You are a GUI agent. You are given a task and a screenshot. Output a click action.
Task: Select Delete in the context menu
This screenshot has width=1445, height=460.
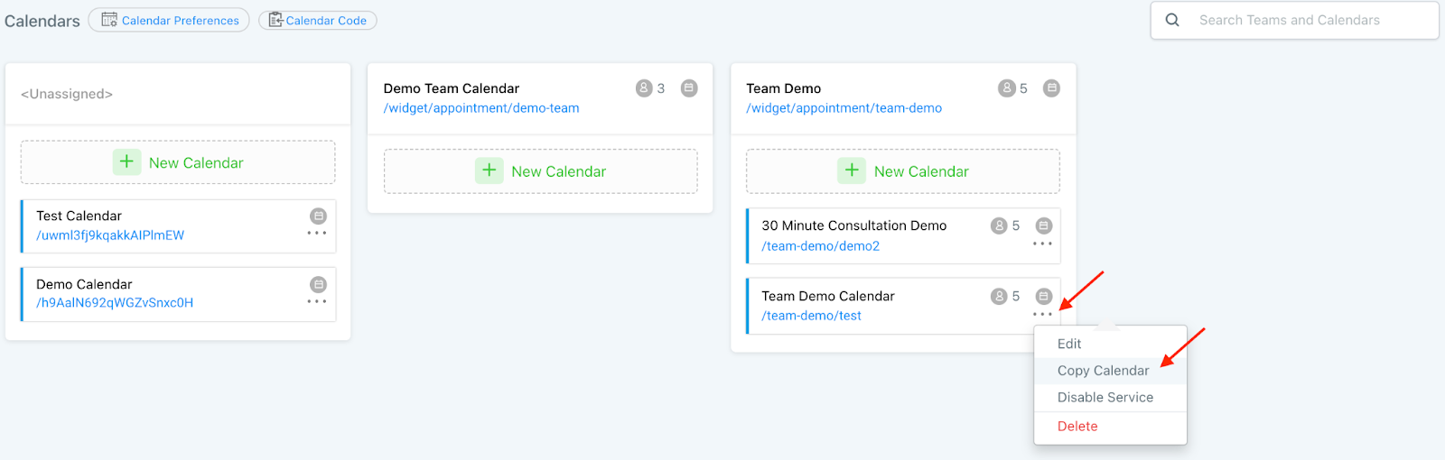(1077, 427)
